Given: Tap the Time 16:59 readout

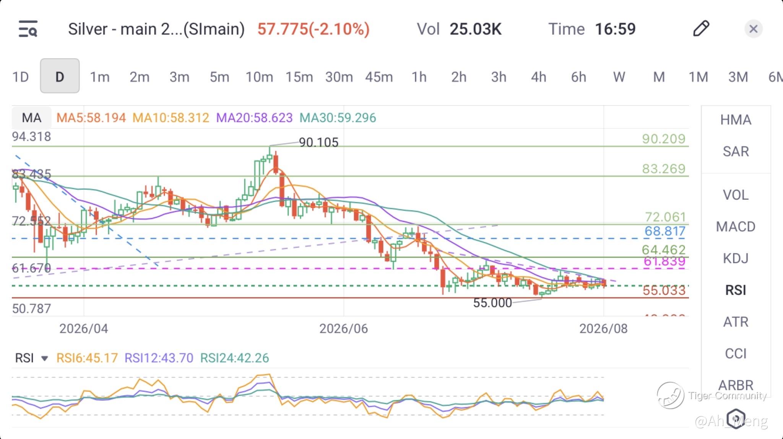Looking at the screenshot, I should (x=592, y=29).
